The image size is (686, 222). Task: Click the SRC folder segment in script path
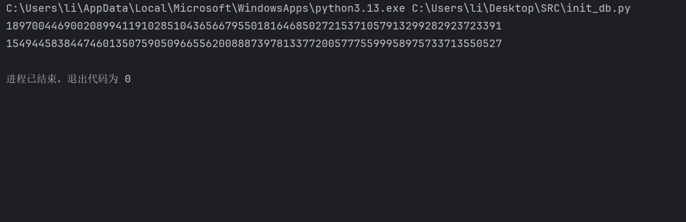click(550, 9)
